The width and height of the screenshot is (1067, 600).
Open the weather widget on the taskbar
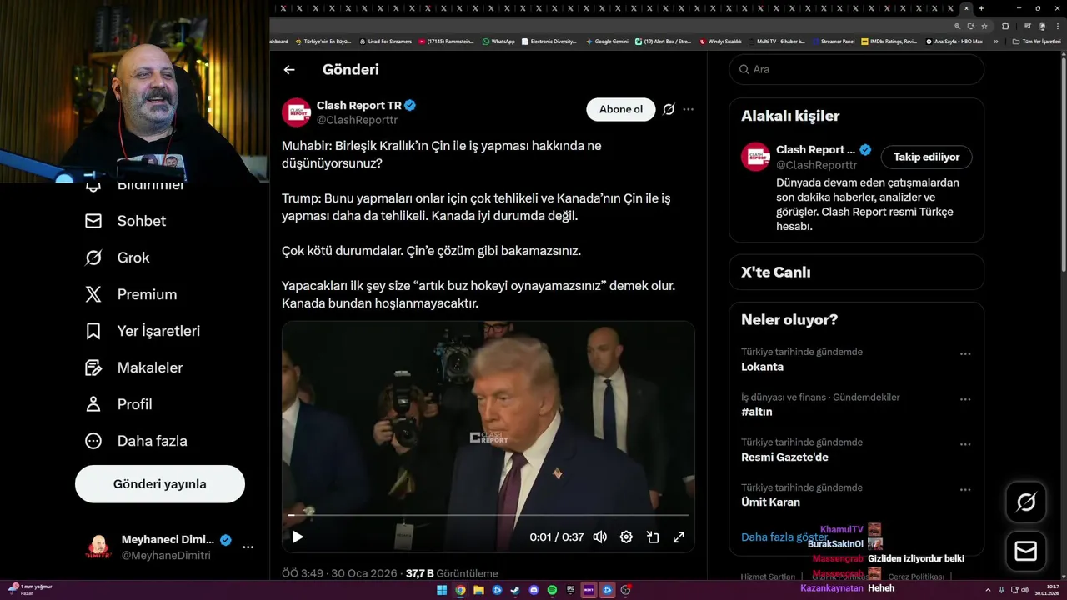coord(29,589)
